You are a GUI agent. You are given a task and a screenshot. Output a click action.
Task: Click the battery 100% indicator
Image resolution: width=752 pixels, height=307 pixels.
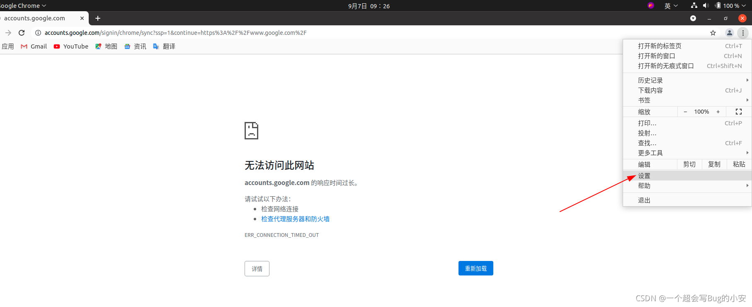tap(728, 6)
